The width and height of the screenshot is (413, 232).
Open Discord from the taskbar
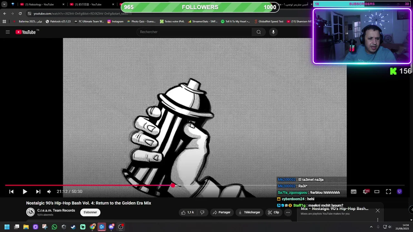(111, 227)
